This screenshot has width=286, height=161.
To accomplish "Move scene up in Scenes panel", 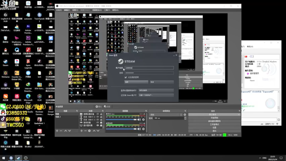I will click(x=66, y=131).
